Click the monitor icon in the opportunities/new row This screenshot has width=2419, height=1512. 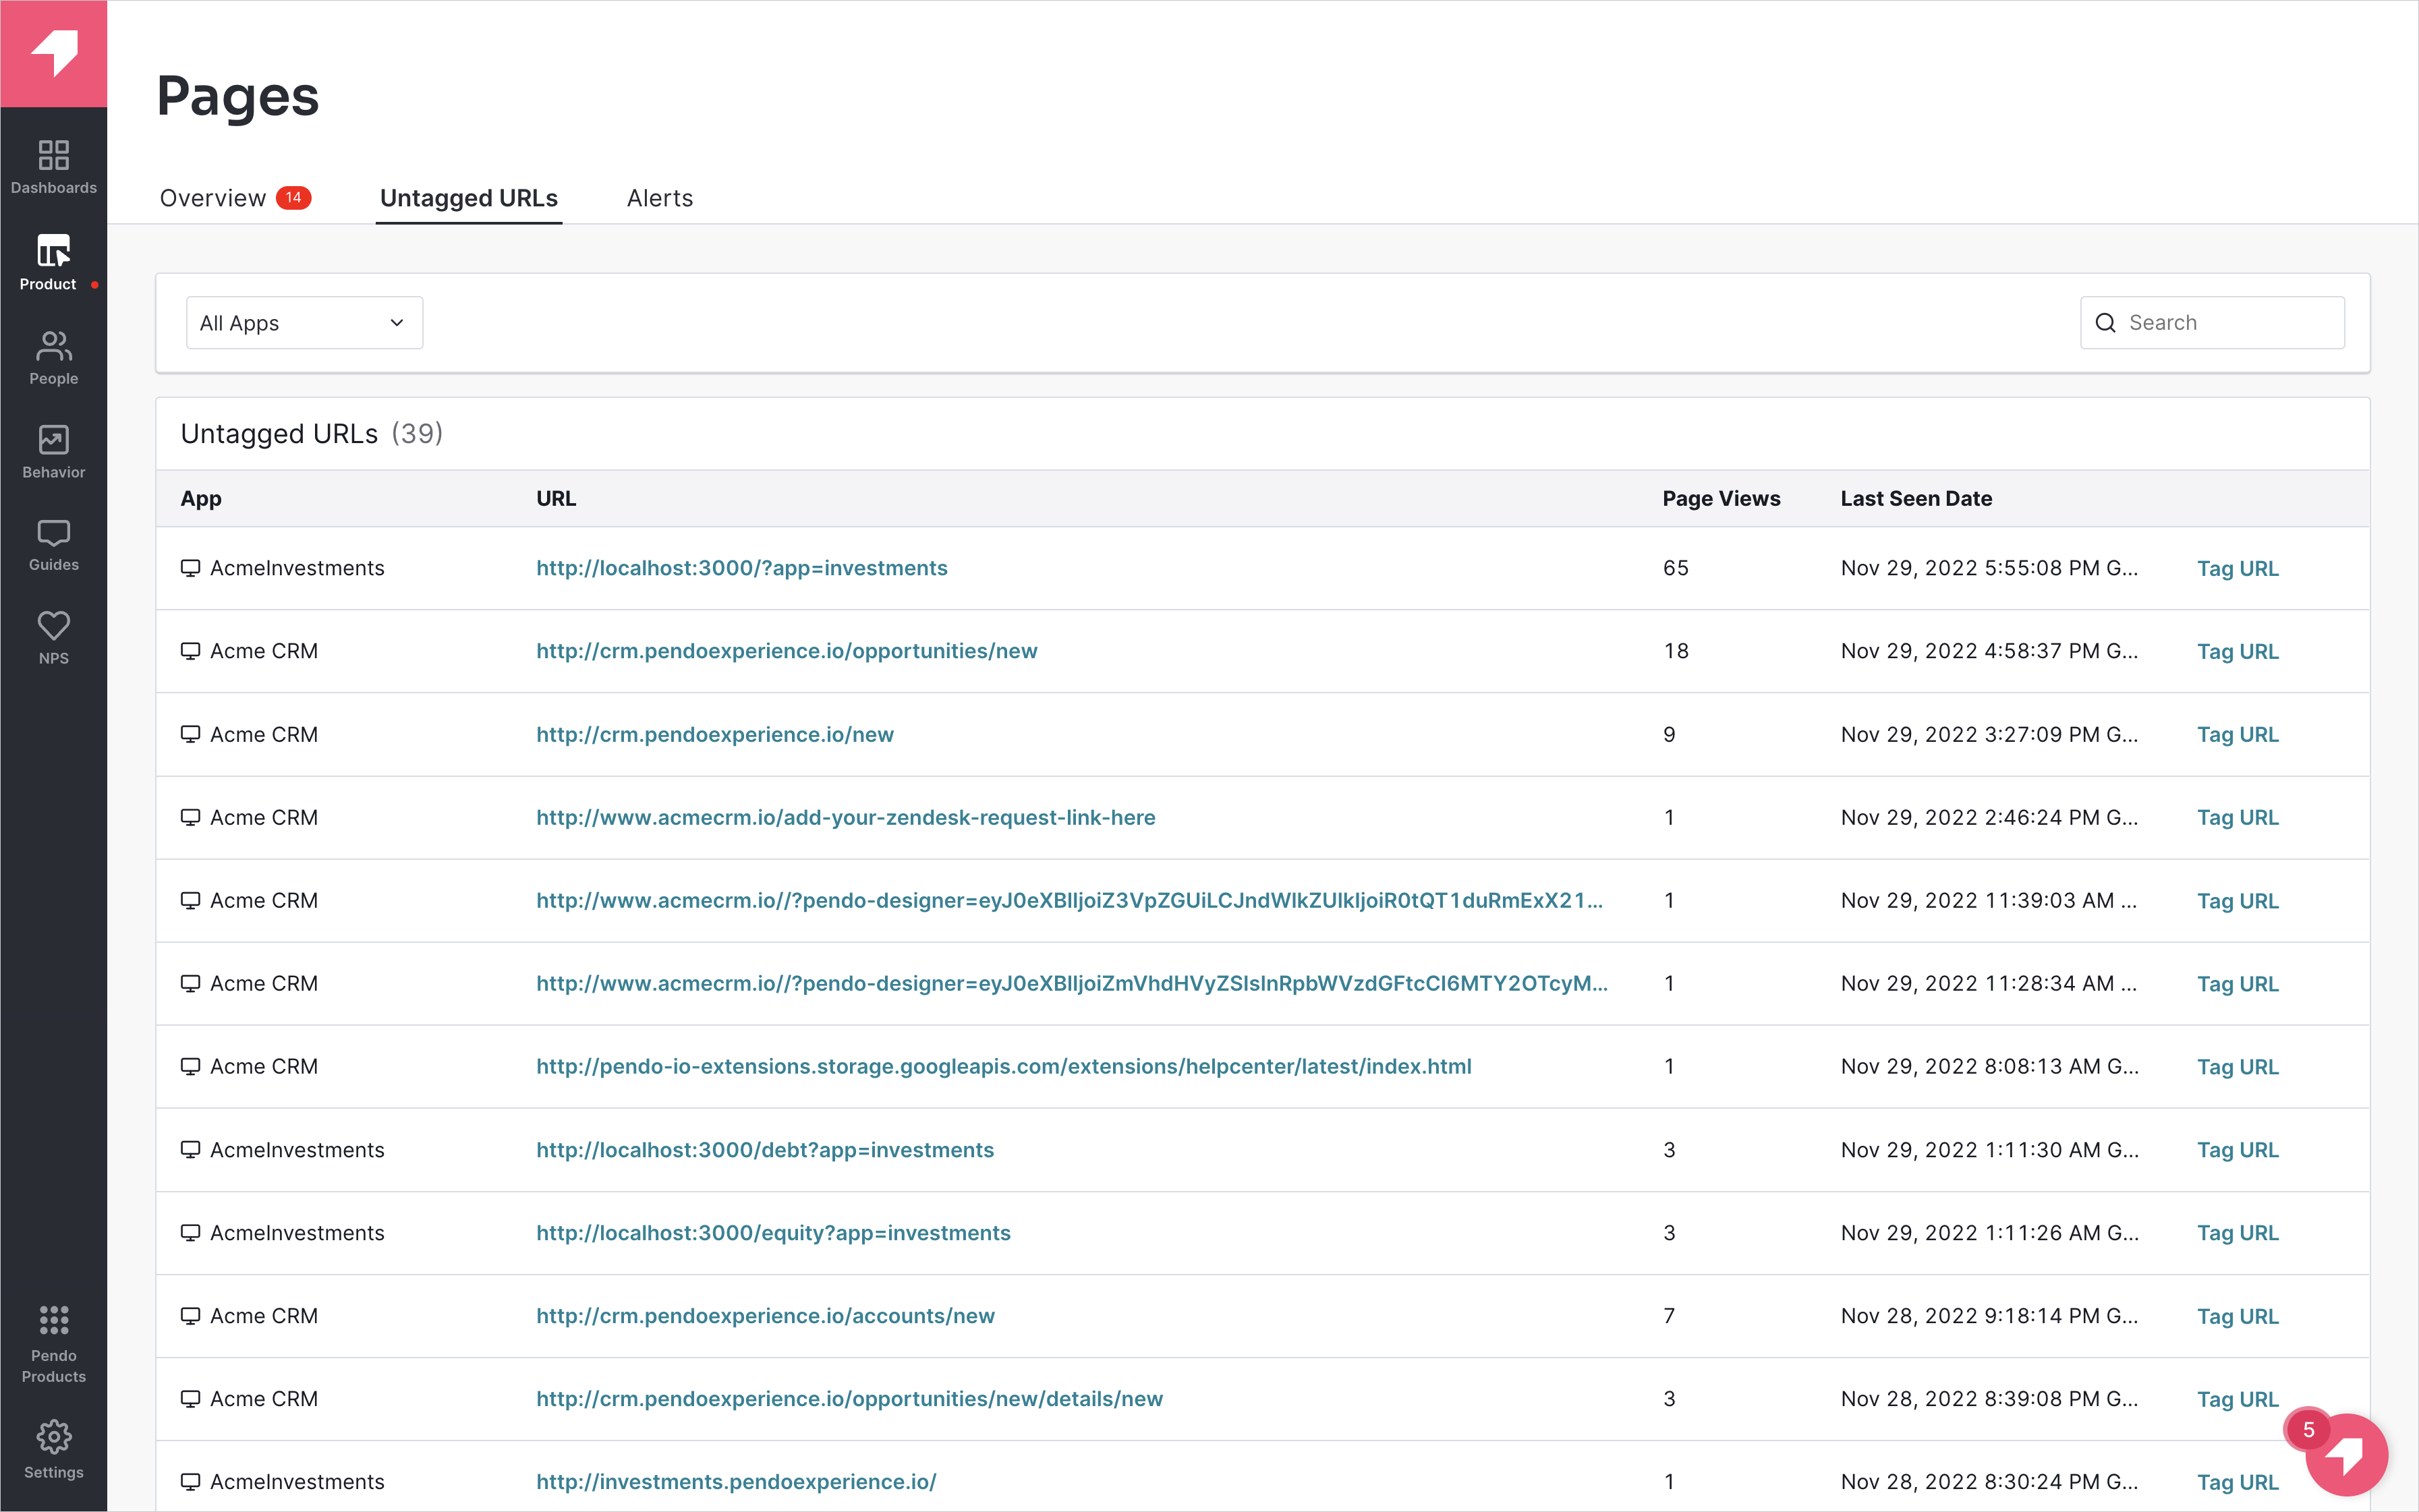tap(190, 651)
